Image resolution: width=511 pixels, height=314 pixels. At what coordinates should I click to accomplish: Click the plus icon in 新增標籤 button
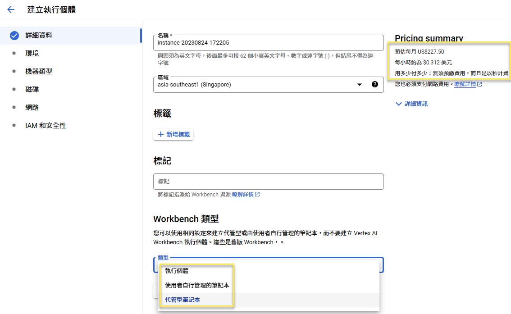coord(160,134)
